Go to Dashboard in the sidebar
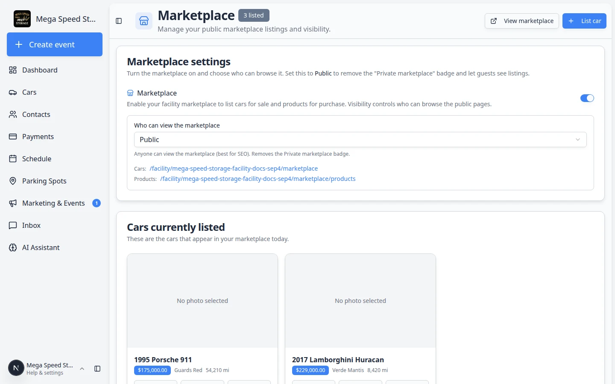Viewport: 615px width, 384px height. tap(55, 70)
